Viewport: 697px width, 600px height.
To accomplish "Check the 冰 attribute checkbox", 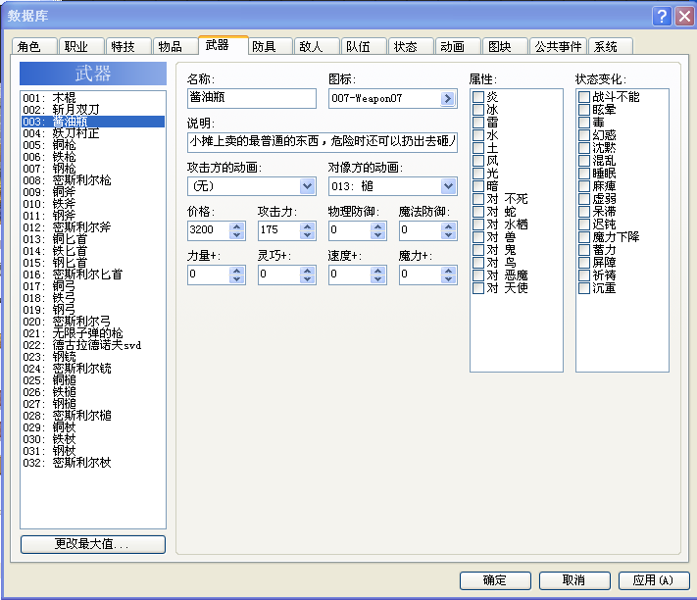I will click(478, 110).
